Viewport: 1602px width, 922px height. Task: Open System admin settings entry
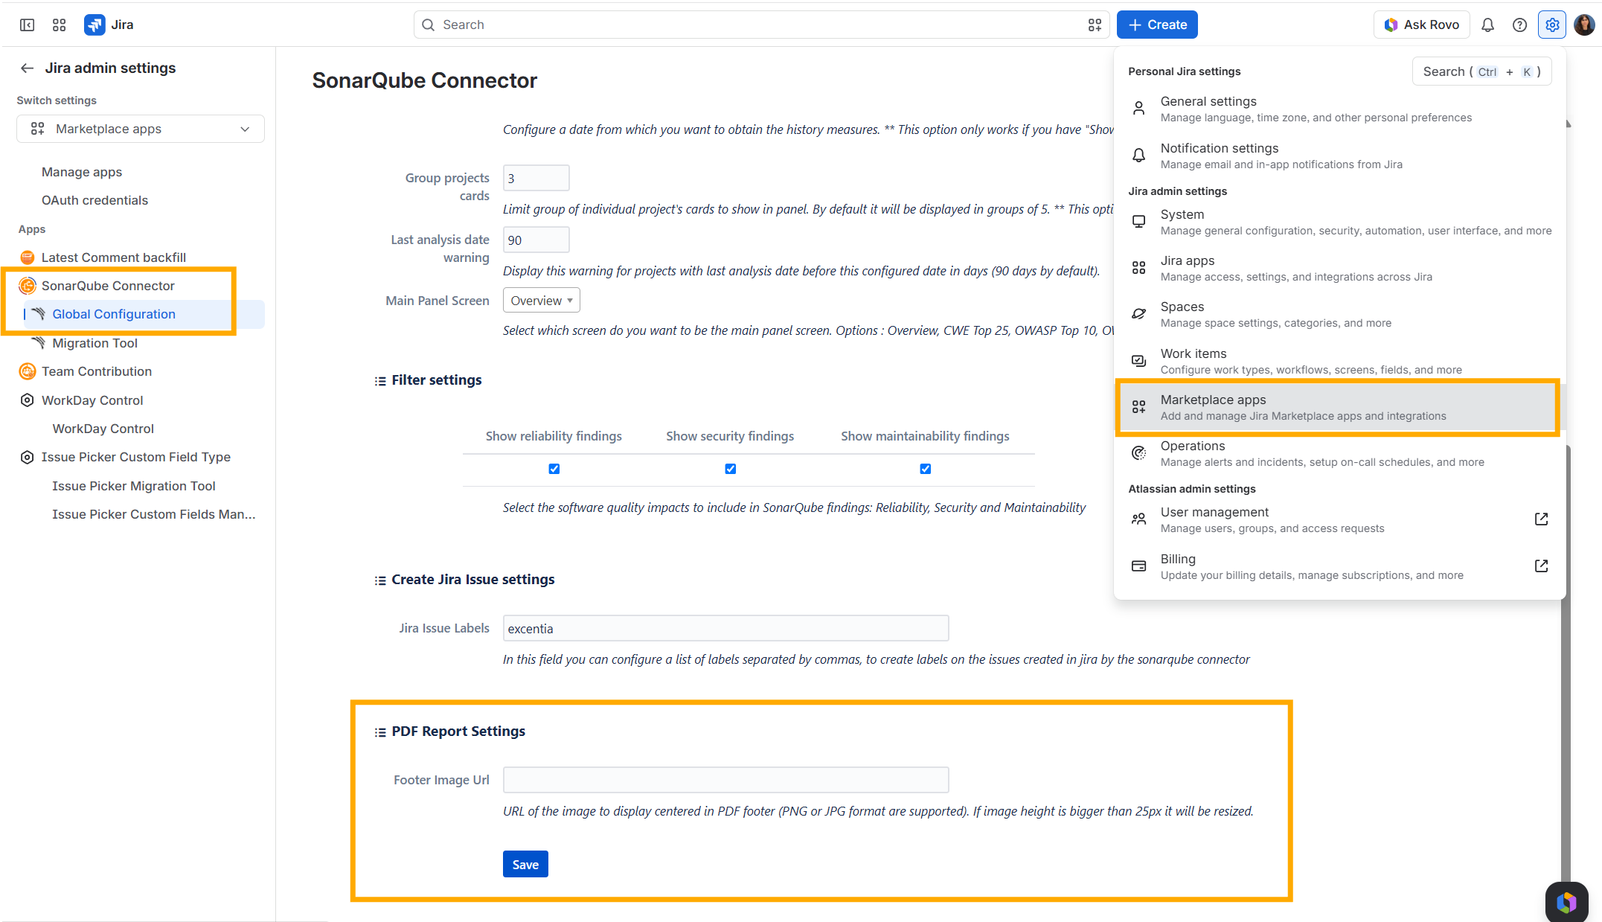pos(1339,222)
